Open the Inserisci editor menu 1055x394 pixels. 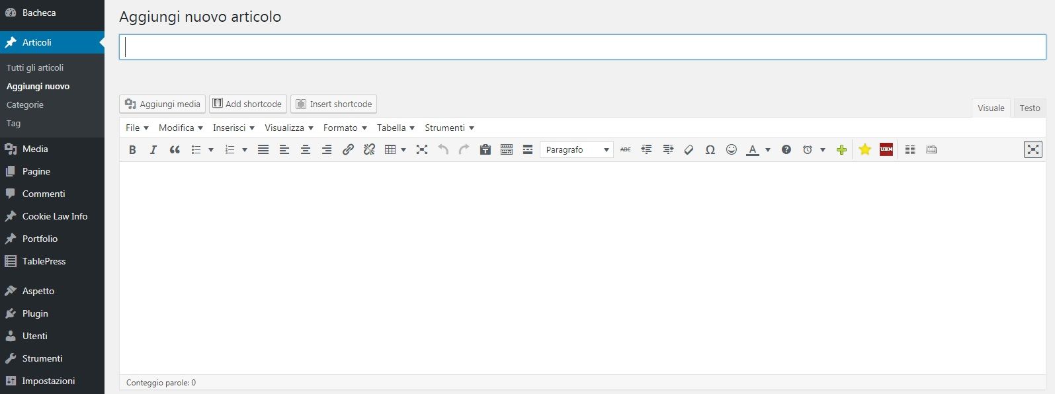click(233, 128)
